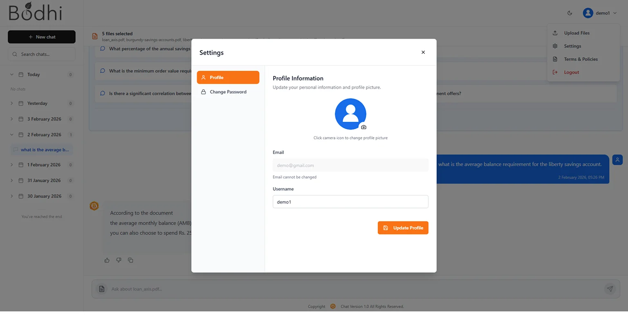Collapse the 2 February 2026 group
The width and height of the screenshot is (628, 331).
pyautogui.click(x=11, y=135)
